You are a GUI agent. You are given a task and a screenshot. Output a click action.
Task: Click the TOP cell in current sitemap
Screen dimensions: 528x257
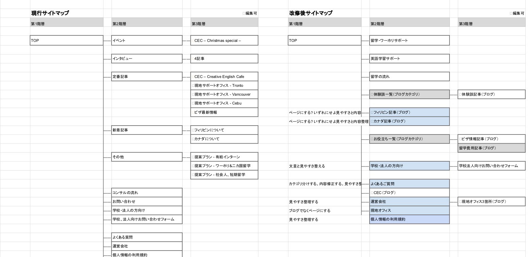tap(67, 41)
